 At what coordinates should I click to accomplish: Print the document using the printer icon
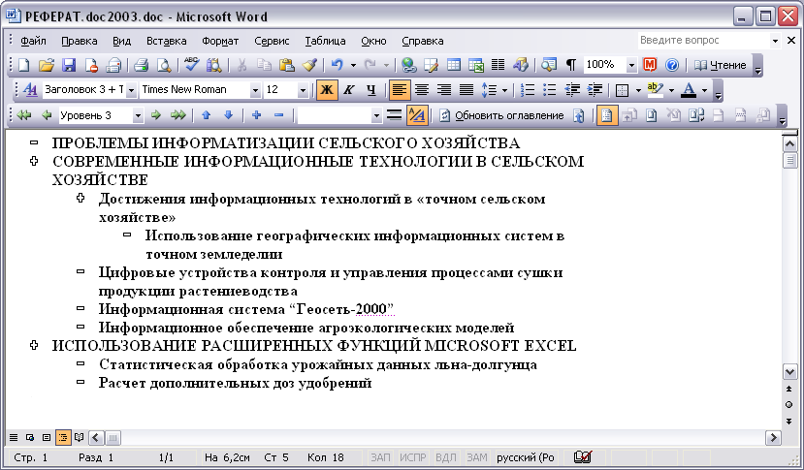pyautogui.click(x=141, y=65)
